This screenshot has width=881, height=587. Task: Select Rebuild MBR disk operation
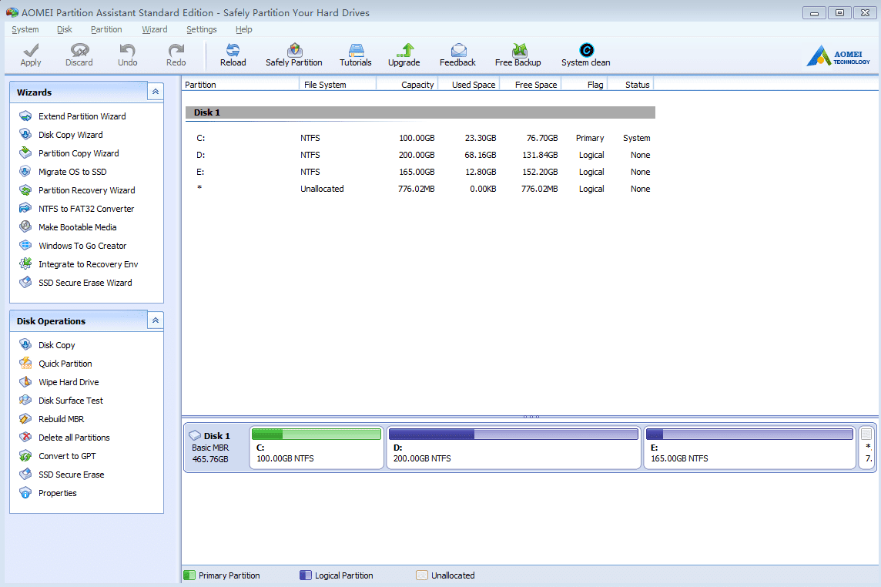coord(61,419)
